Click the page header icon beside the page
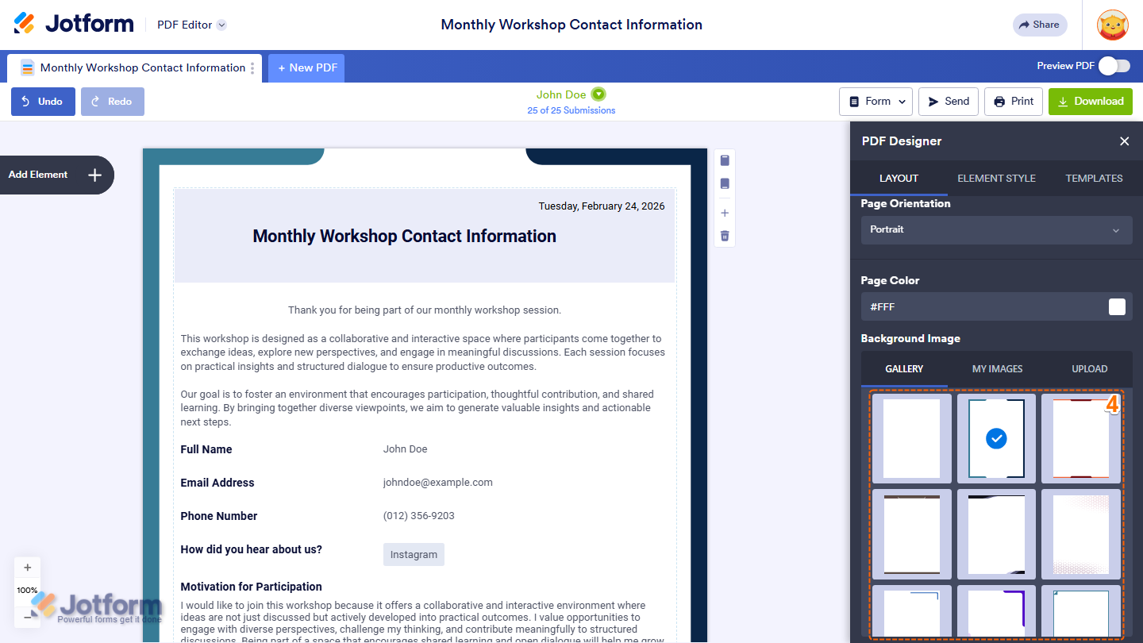Screen dimensions: 1143x643 725,161
